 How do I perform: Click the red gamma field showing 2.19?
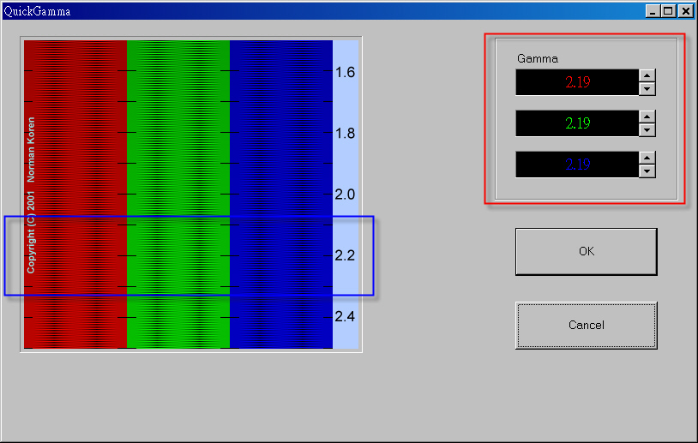click(x=577, y=82)
